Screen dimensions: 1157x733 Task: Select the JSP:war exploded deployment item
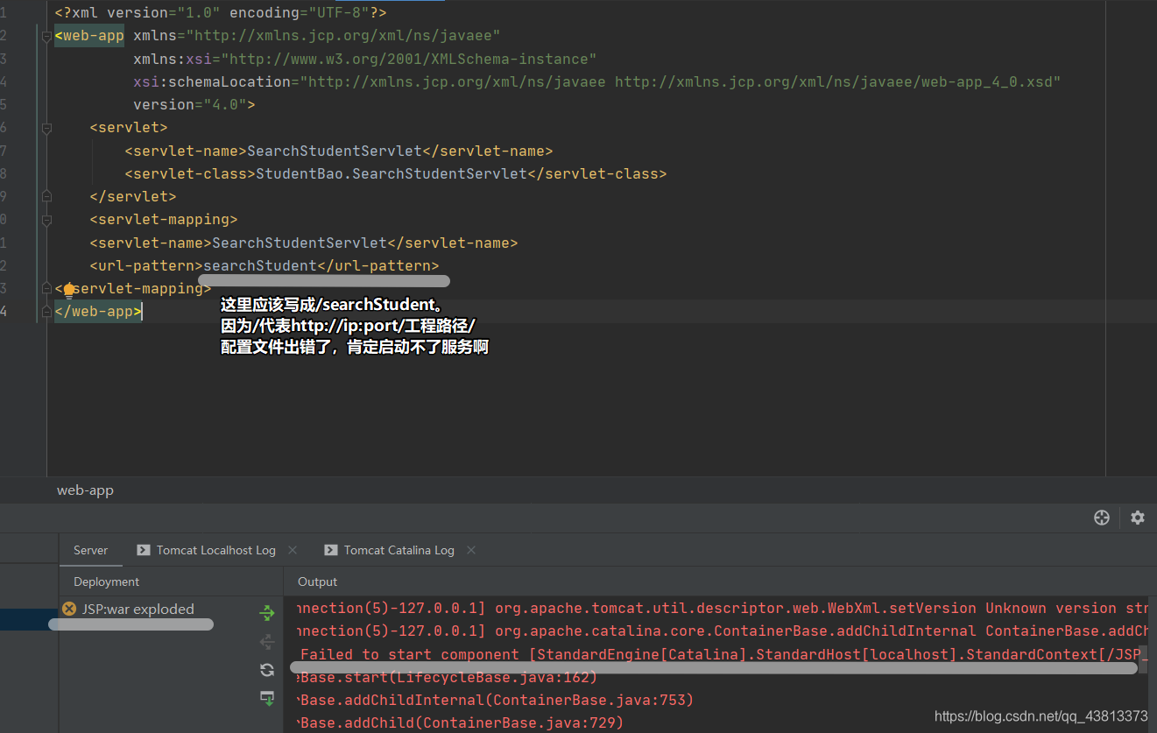[138, 609]
